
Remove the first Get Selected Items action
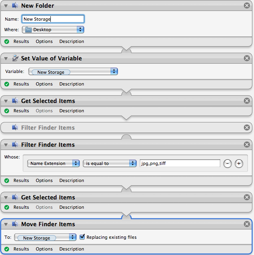[x=247, y=101]
